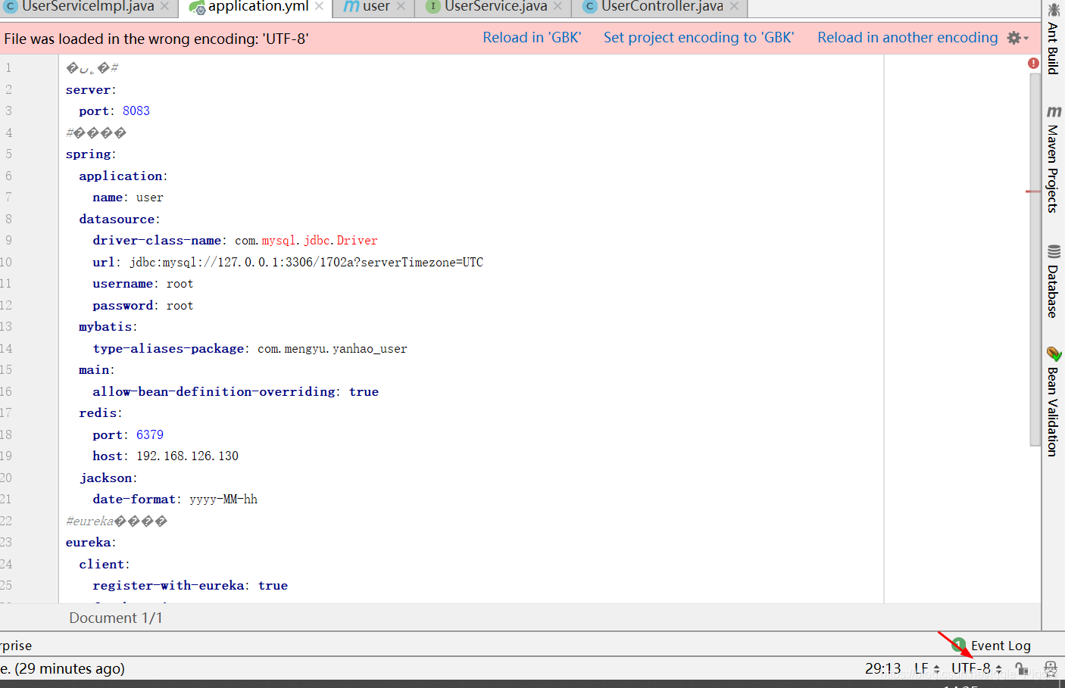Open the UTF-8 encoding dropdown

tap(976, 668)
